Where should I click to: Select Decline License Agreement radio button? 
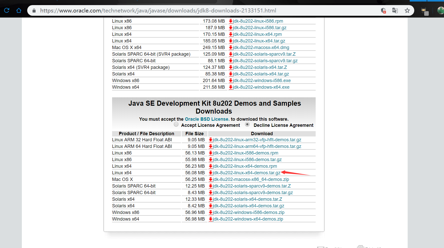pyautogui.click(x=247, y=125)
